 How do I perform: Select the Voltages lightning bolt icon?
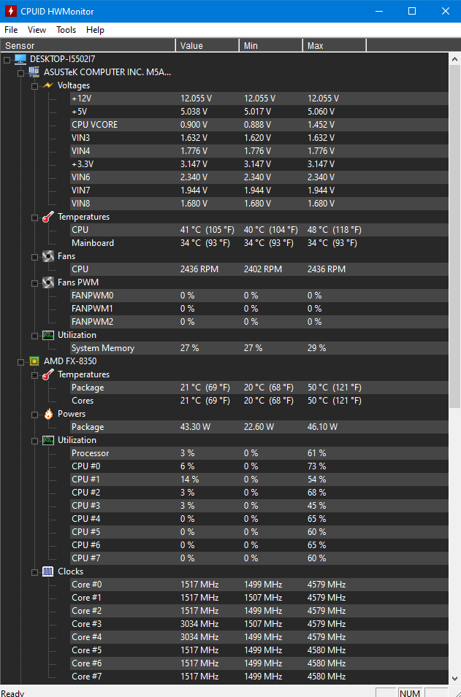(x=47, y=85)
